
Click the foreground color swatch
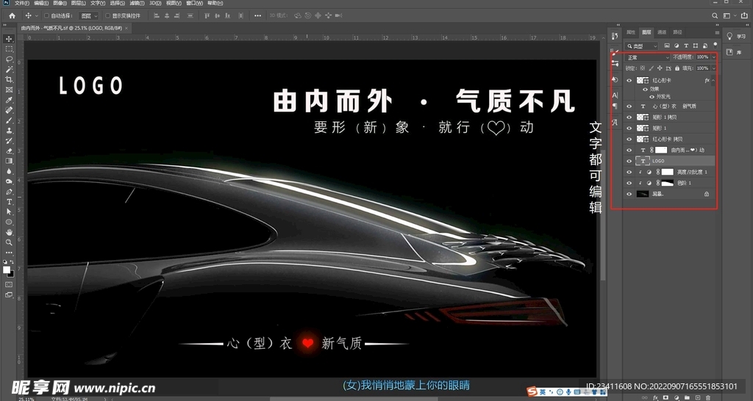coord(7,270)
